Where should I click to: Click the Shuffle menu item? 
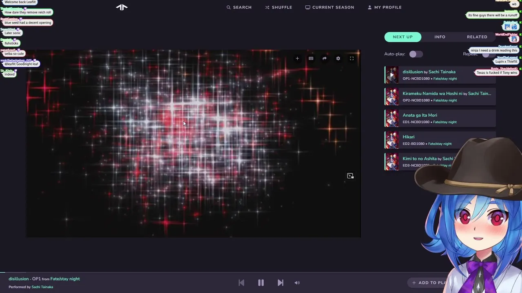tap(279, 7)
